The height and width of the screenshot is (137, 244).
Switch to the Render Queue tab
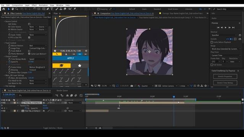click(62, 91)
